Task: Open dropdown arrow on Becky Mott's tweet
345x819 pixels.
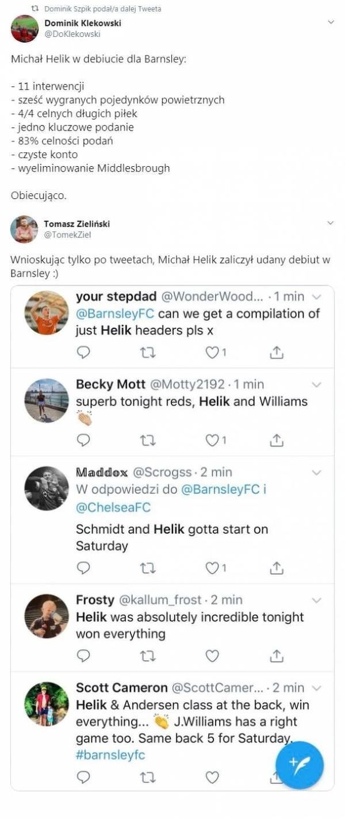Action: [x=316, y=384]
